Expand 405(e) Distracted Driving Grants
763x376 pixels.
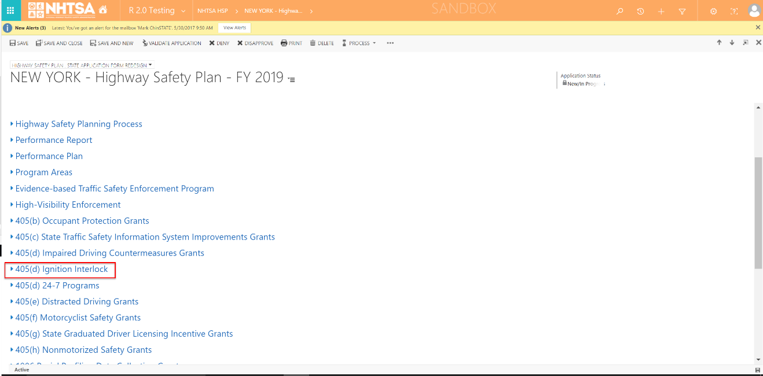coord(75,302)
